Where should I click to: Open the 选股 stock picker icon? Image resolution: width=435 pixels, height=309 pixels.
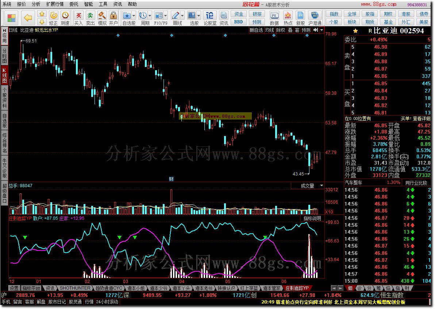192,15
